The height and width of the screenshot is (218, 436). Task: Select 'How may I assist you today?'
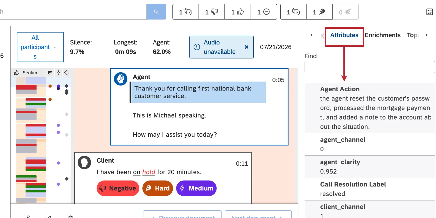pyautogui.click(x=175, y=135)
